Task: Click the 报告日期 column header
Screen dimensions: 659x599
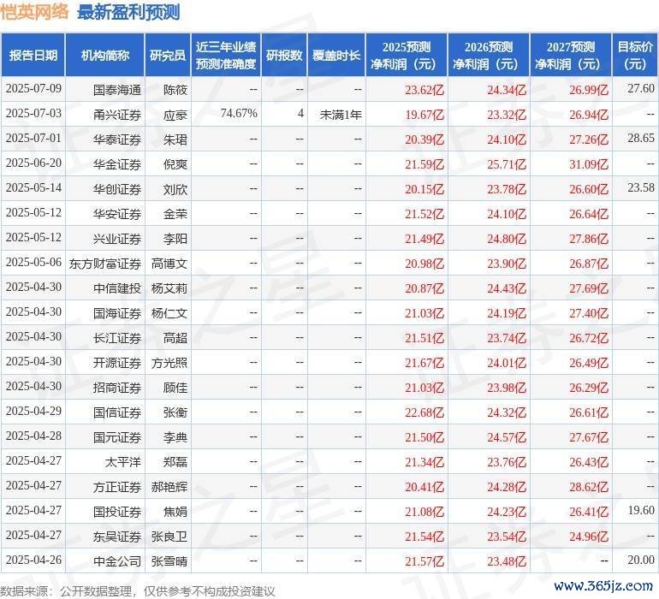Action: [x=33, y=55]
